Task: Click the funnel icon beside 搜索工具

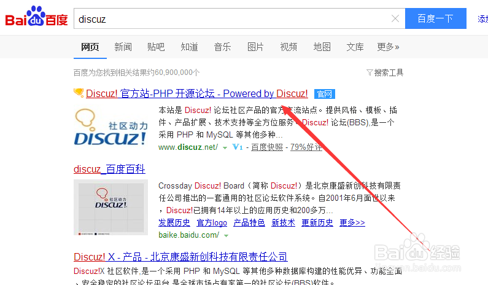Action: [x=370, y=72]
